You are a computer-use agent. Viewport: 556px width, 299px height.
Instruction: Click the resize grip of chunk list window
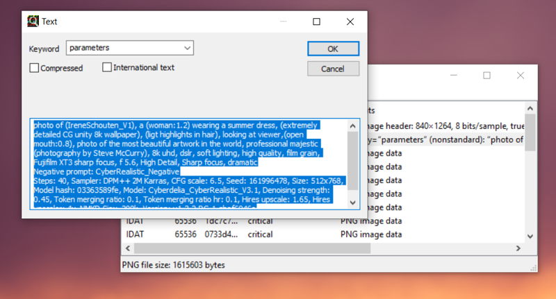(533, 268)
